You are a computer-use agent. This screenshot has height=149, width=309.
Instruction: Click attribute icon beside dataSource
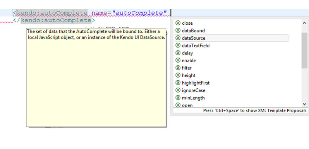pos(178,38)
